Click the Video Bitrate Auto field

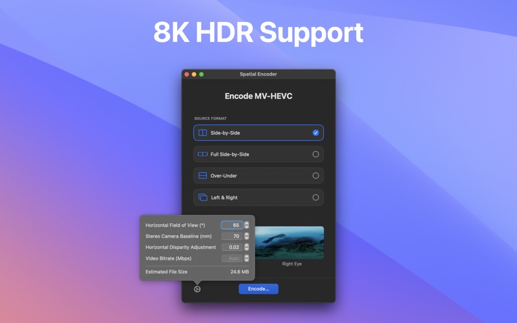coord(232,258)
